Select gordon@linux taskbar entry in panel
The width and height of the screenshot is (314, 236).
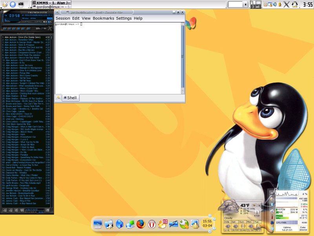click(51, 7)
